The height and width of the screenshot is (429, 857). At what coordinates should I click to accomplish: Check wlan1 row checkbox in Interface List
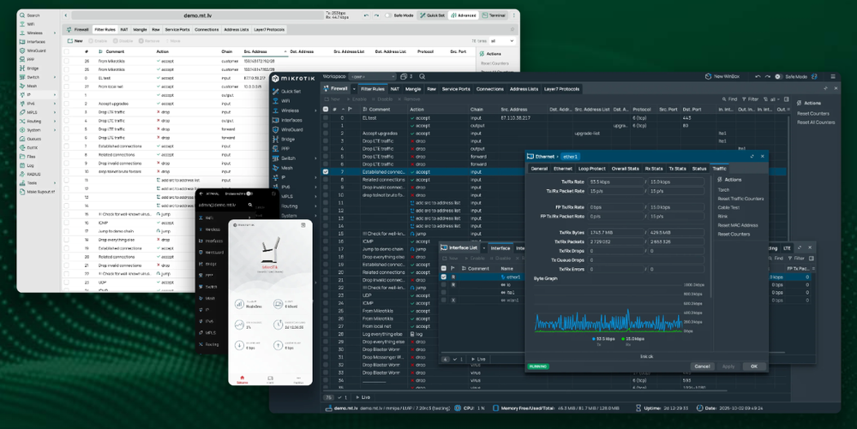click(444, 301)
